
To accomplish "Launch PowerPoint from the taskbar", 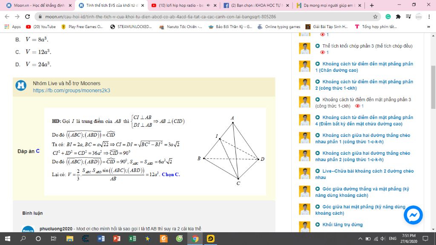I will 117,239.
